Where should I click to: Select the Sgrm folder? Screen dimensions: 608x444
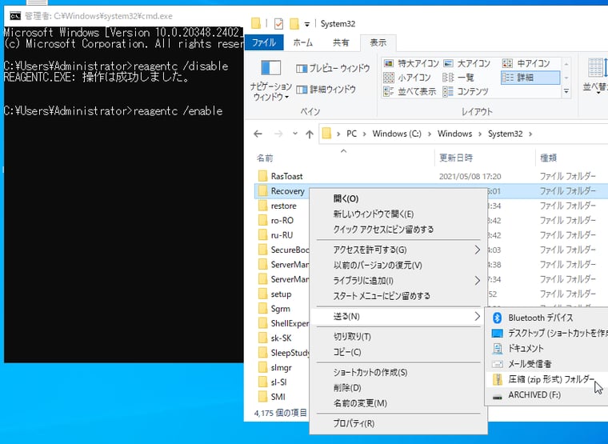pos(280,309)
